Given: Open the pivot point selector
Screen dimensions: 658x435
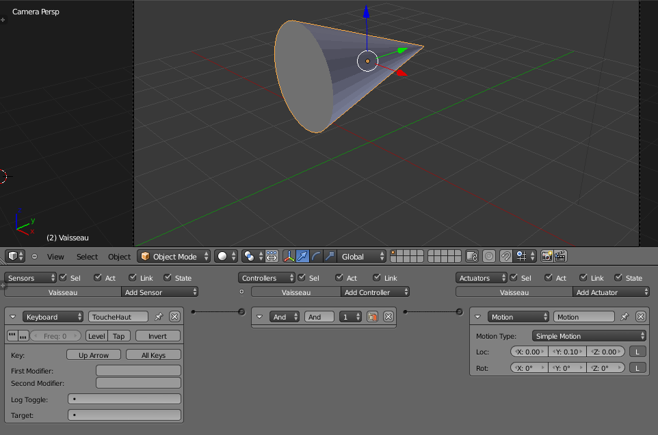Looking at the screenshot, I should pos(252,257).
